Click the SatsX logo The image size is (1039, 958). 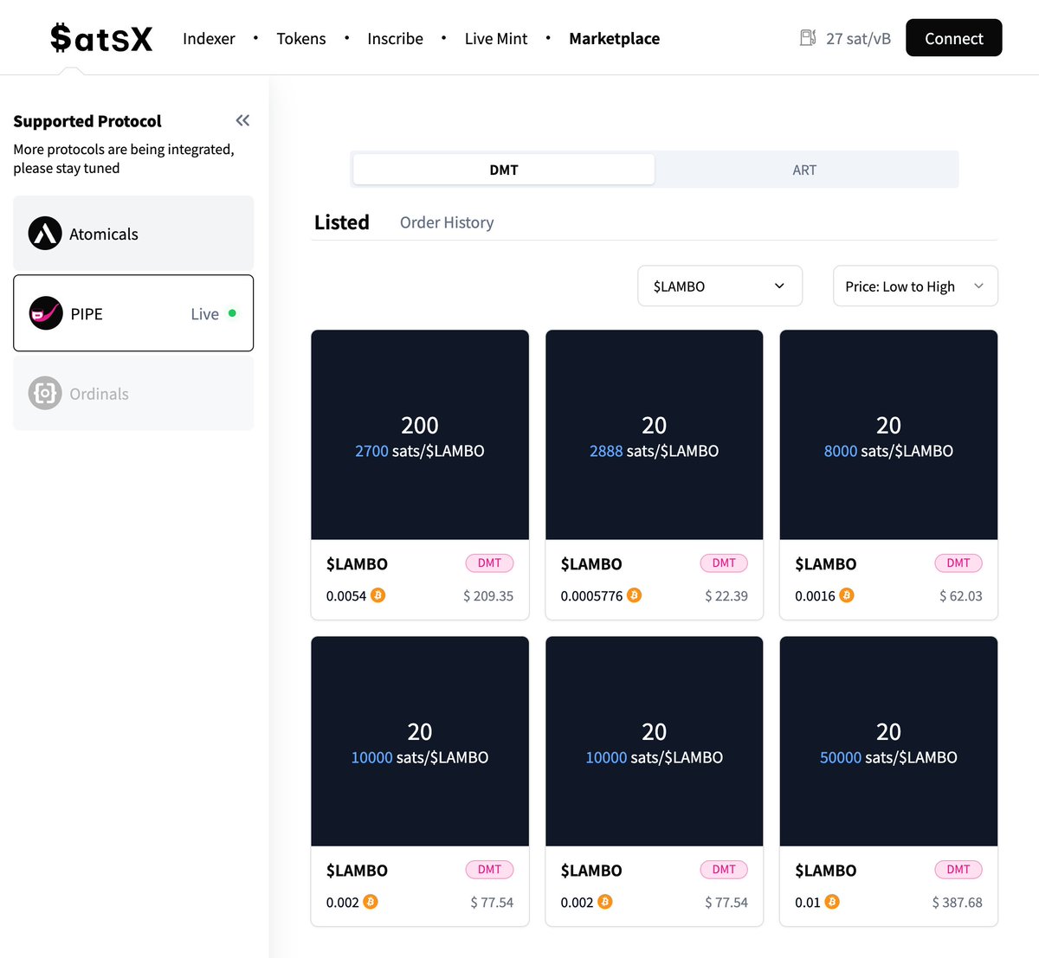(x=101, y=37)
